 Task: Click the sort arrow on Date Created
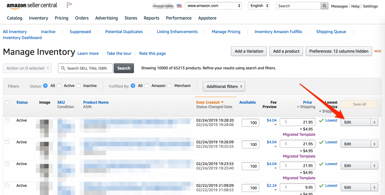click(x=222, y=102)
